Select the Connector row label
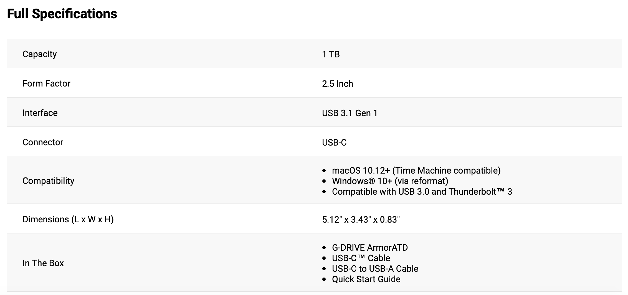 tap(43, 142)
